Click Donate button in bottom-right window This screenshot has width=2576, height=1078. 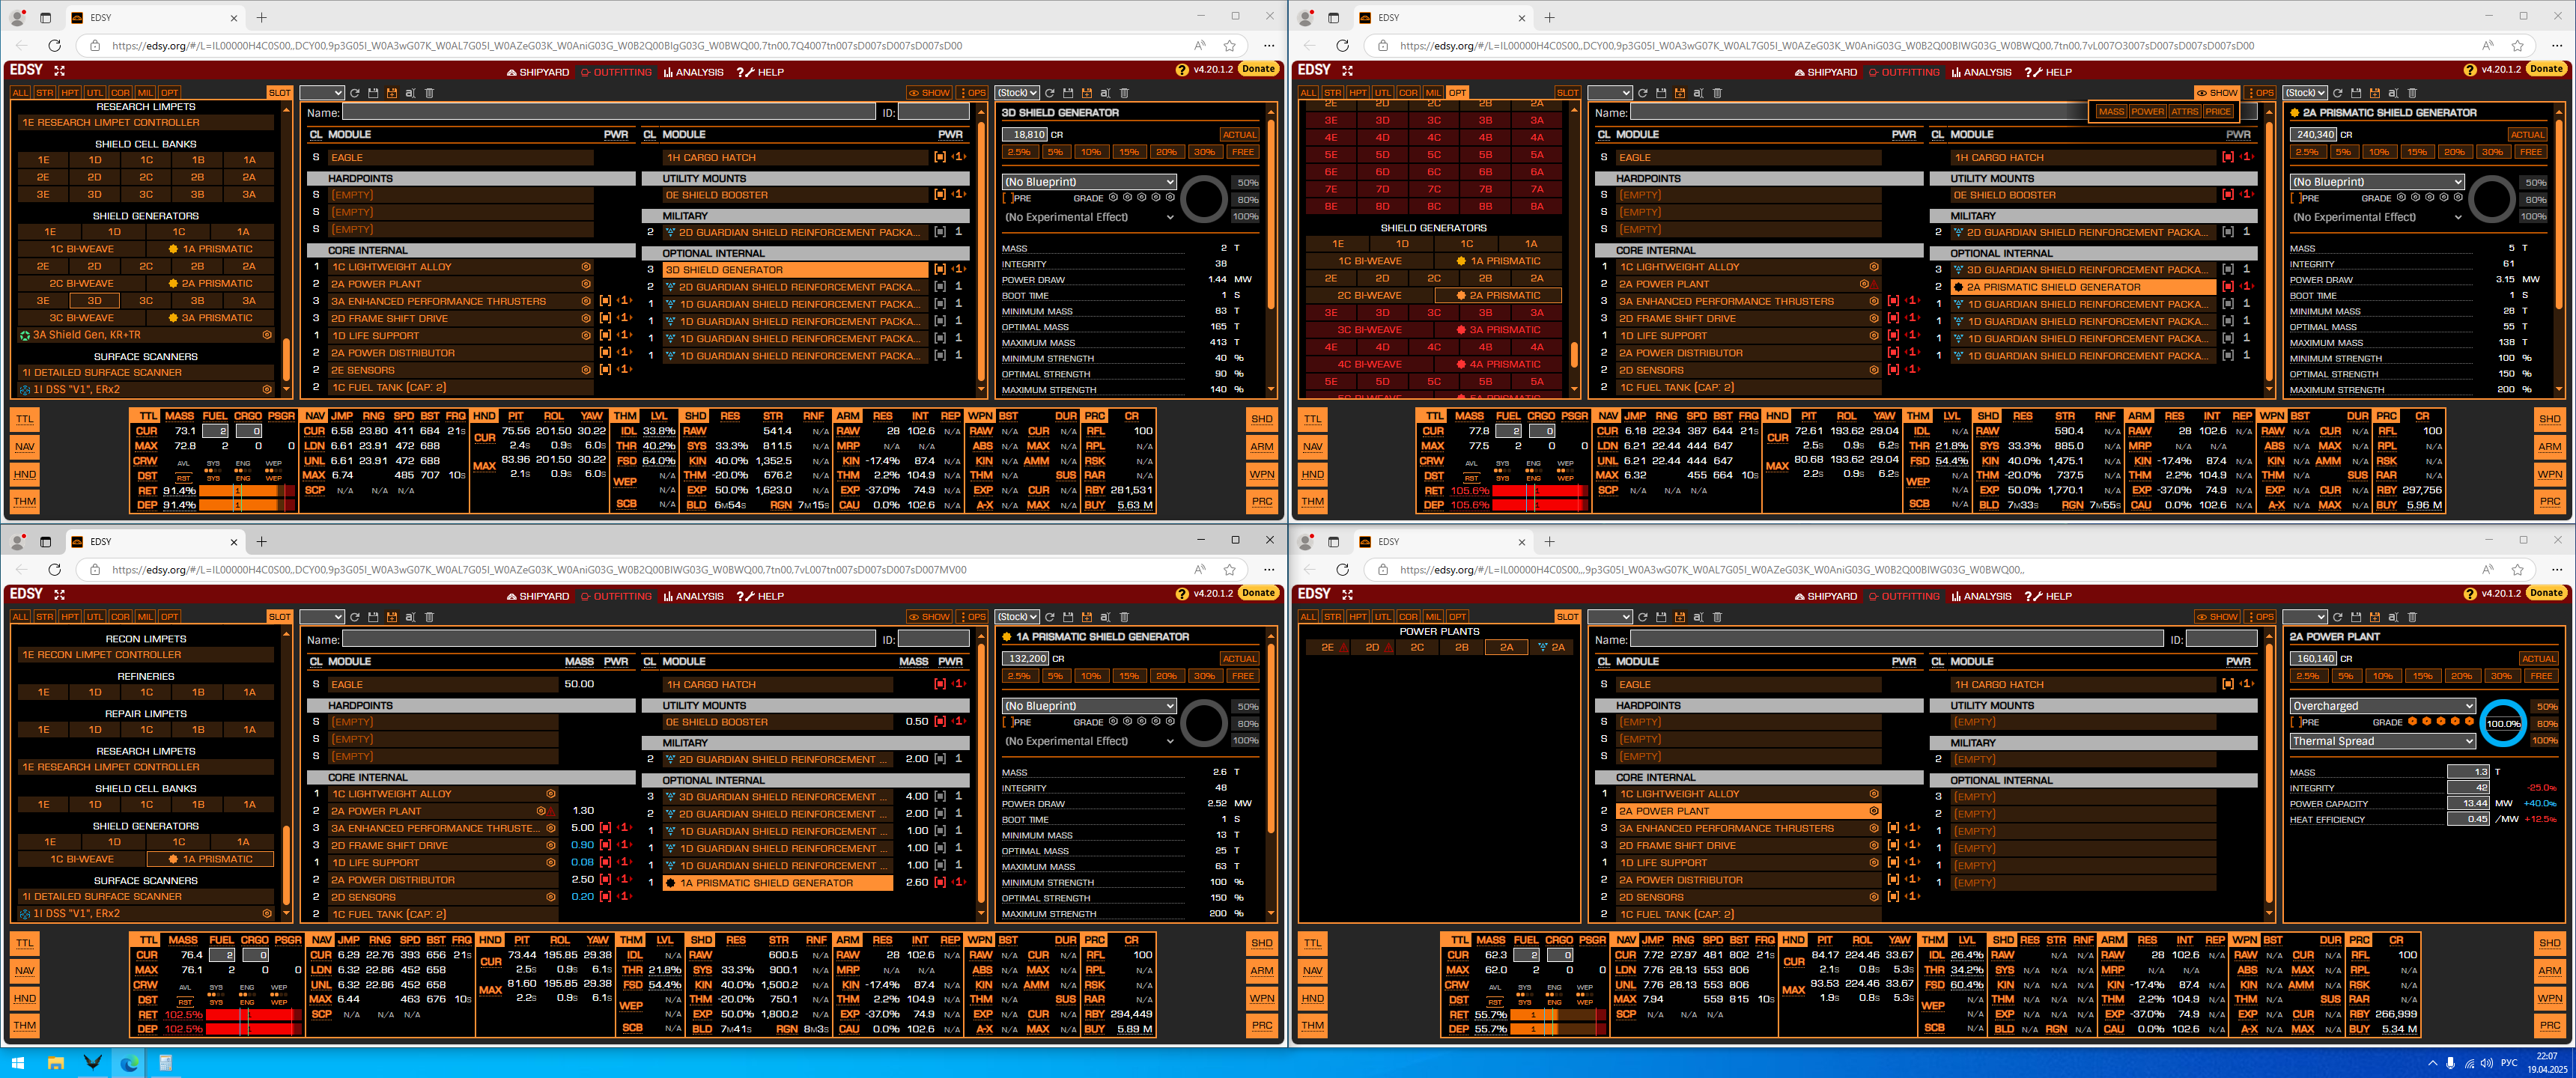2545,593
